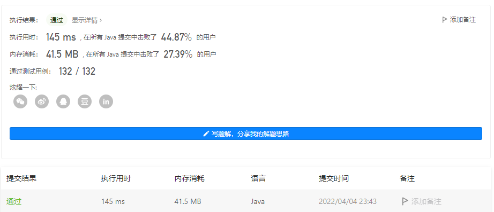Click the 提交结果 column header
This screenshot has width=494, height=212.
[x=21, y=178]
